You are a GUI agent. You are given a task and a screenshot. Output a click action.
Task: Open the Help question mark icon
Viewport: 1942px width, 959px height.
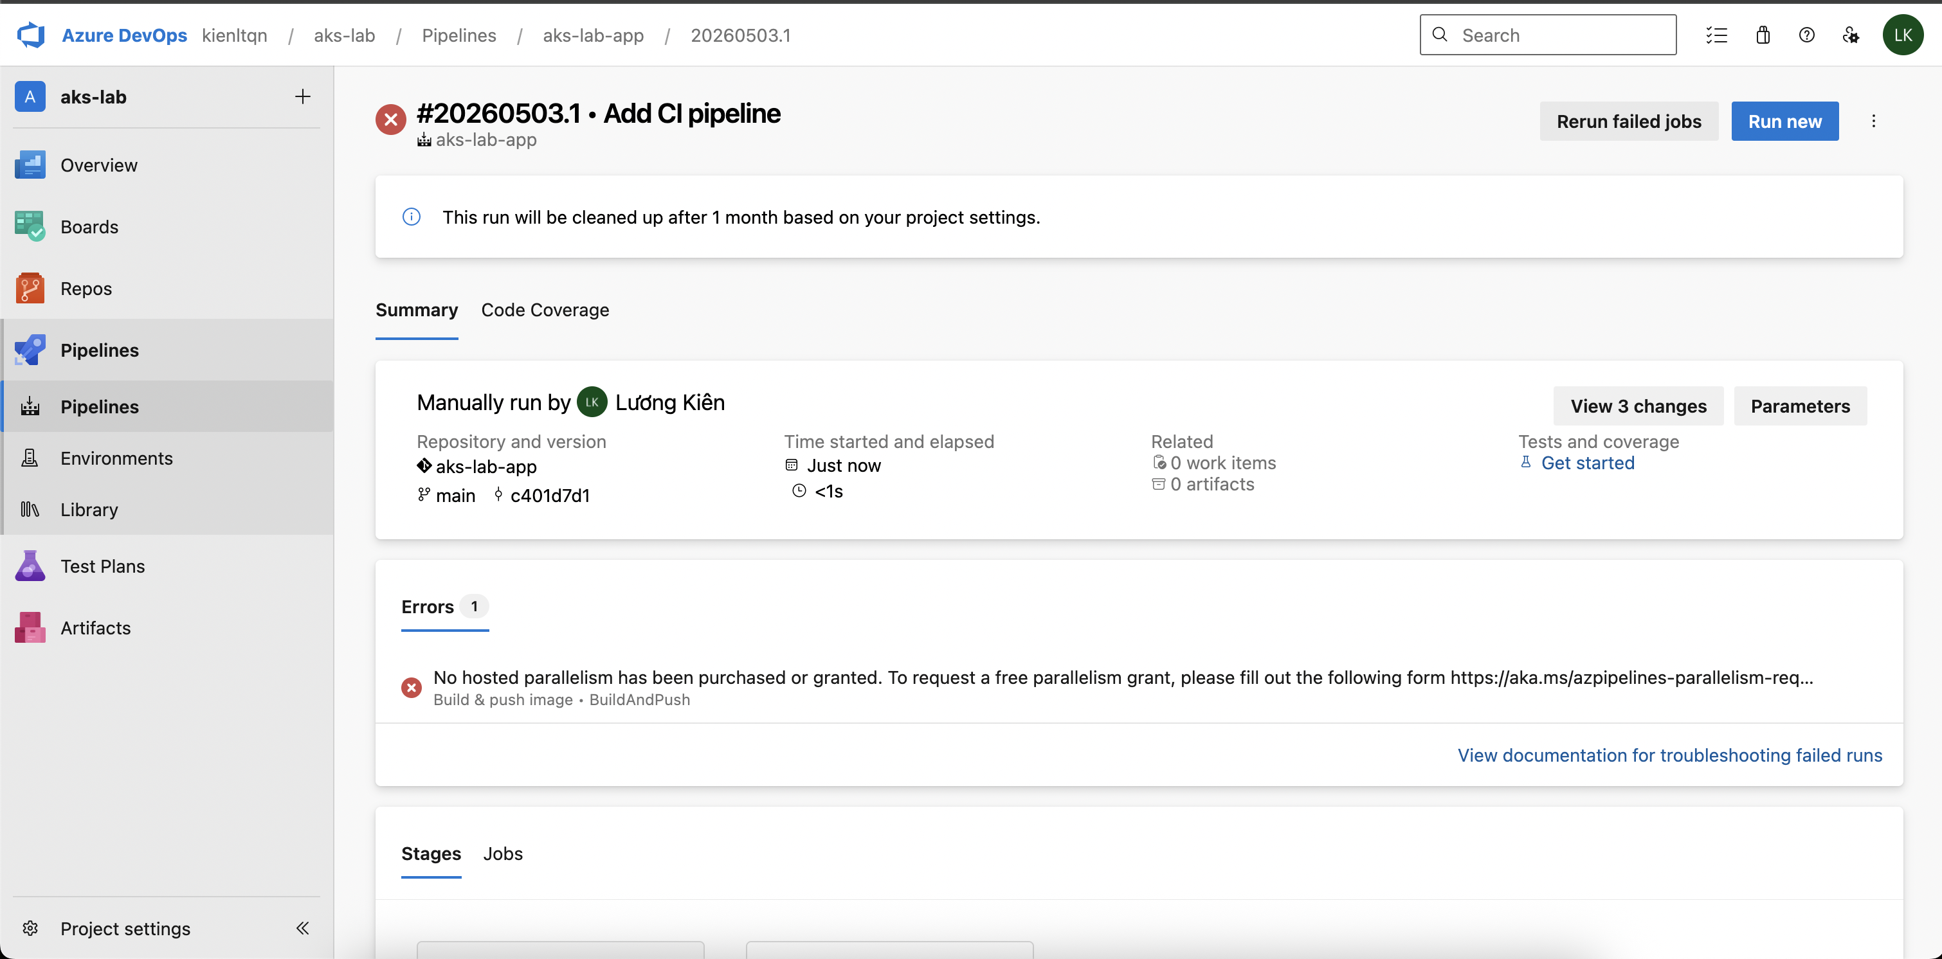tap(1806, 35)
